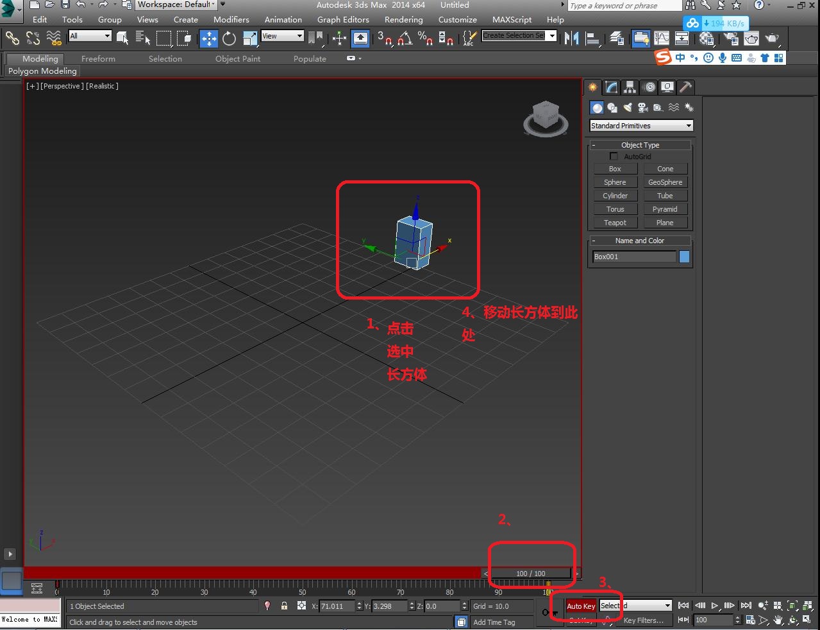Viewport: 820px width, 630px height.
Task: Open Create Selection Set dropdown
Action: tap(519, 36)
